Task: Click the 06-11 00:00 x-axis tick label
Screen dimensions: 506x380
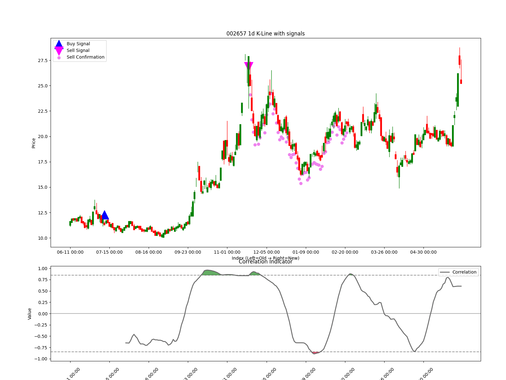Action: pyautogui.click(x=70, y=252)
